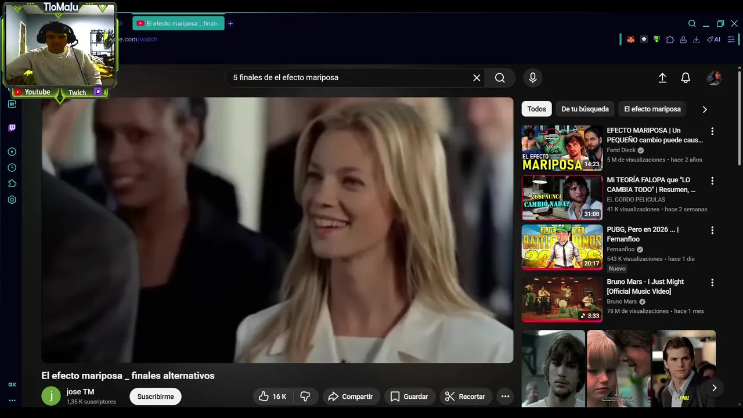Open more actions ellipsis under video
The image size is (743, 418).
(x=505, y=397)
